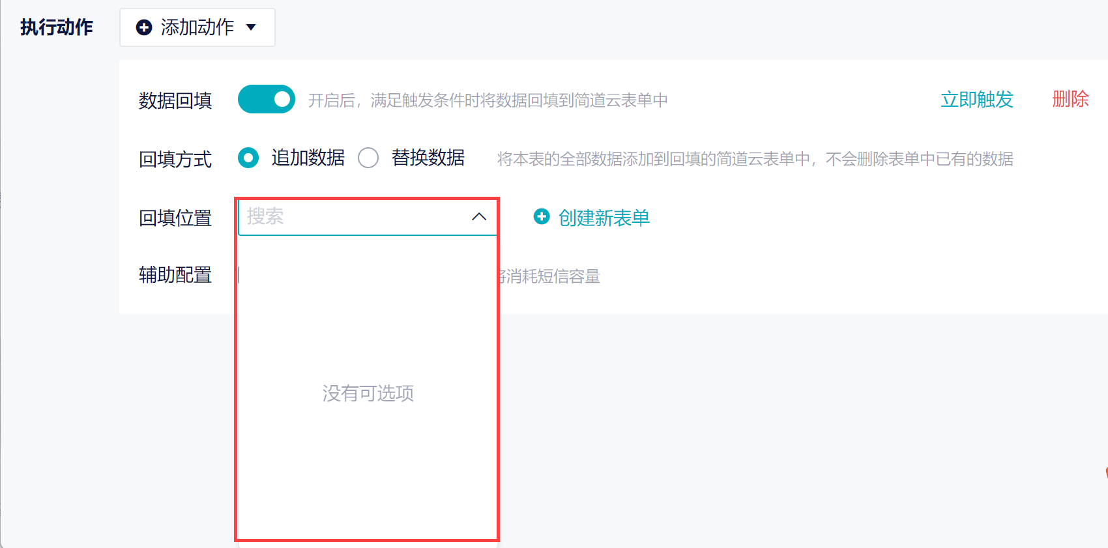Disable the 数据回填 toggle switch
Viewport: 1108px width, 548px height.
pos(267,100)
